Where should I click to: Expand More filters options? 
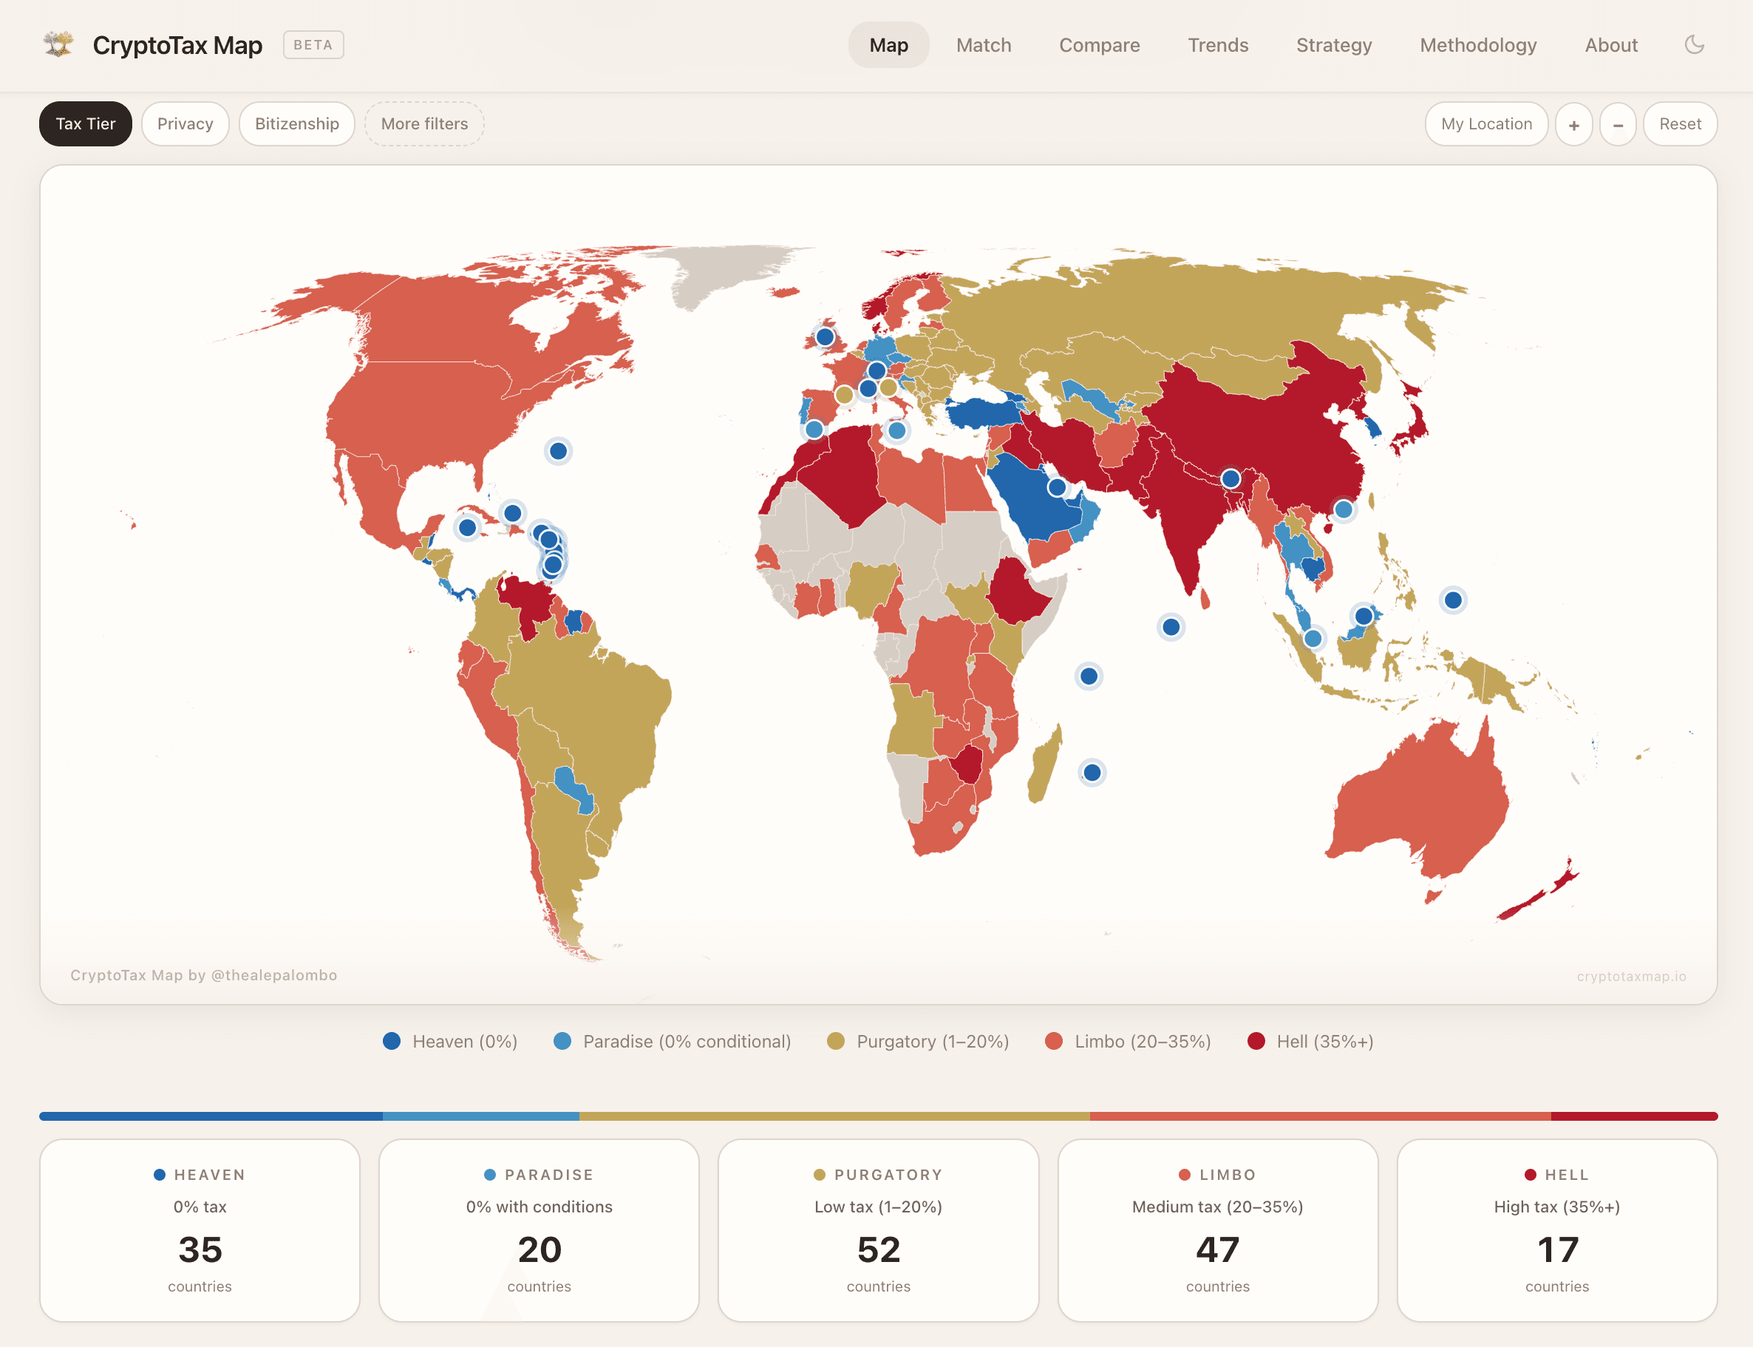tap(424, 124)
